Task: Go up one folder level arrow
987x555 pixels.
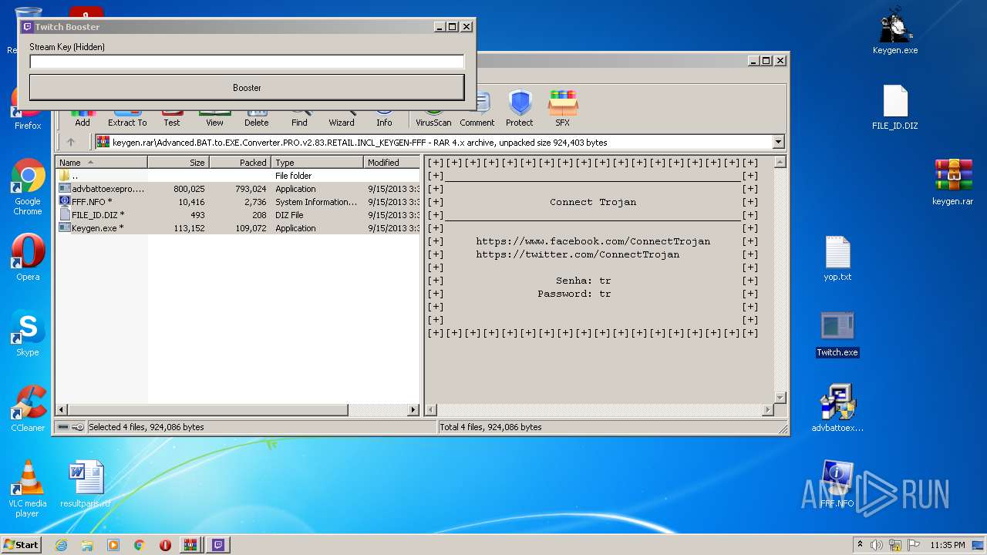Action: tap(71, 142)
